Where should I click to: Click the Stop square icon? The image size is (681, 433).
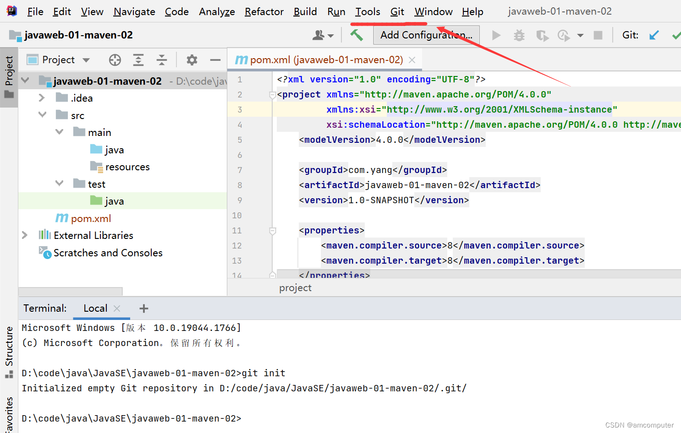click(x=598, y=35)
